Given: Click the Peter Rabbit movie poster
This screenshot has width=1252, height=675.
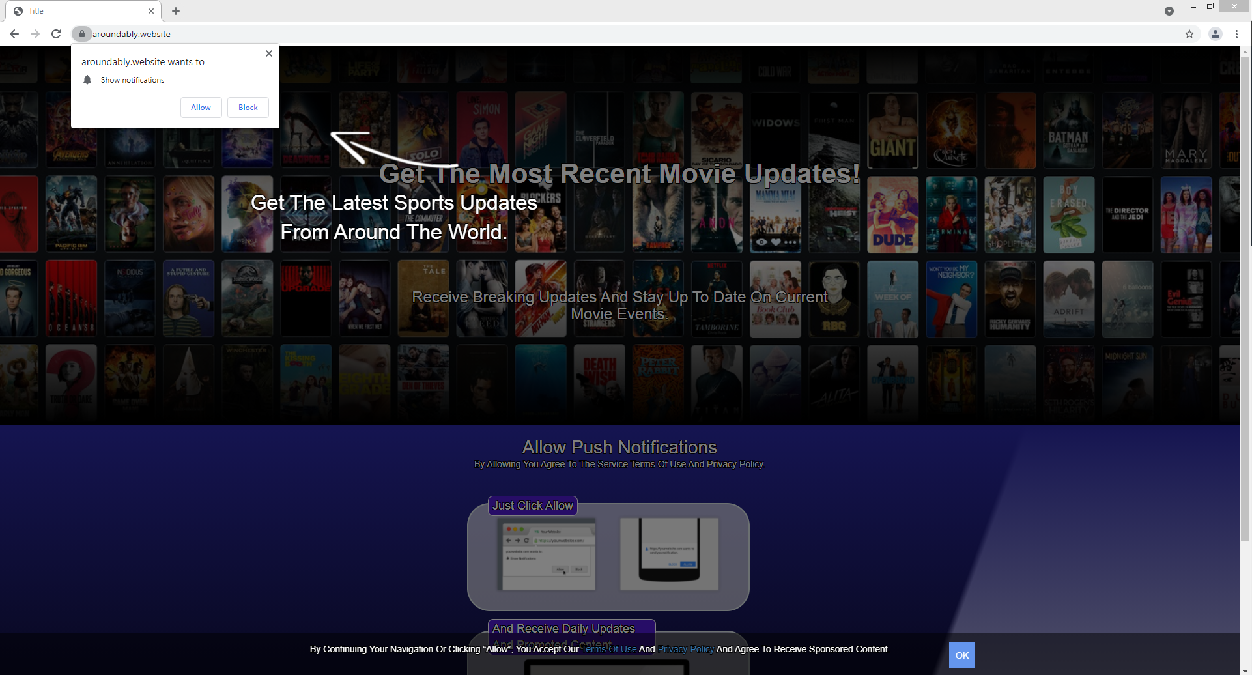Looking at the screenshot, I should [x=658, y=383].
